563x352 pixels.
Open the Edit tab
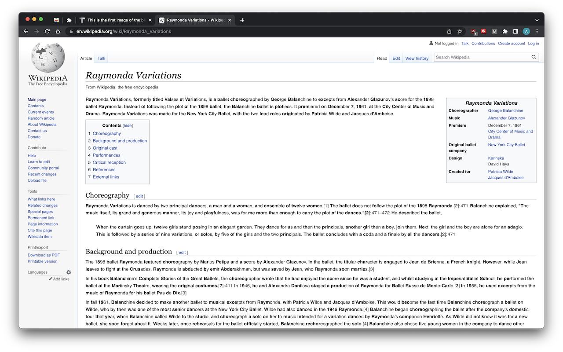tap(396, 58)
